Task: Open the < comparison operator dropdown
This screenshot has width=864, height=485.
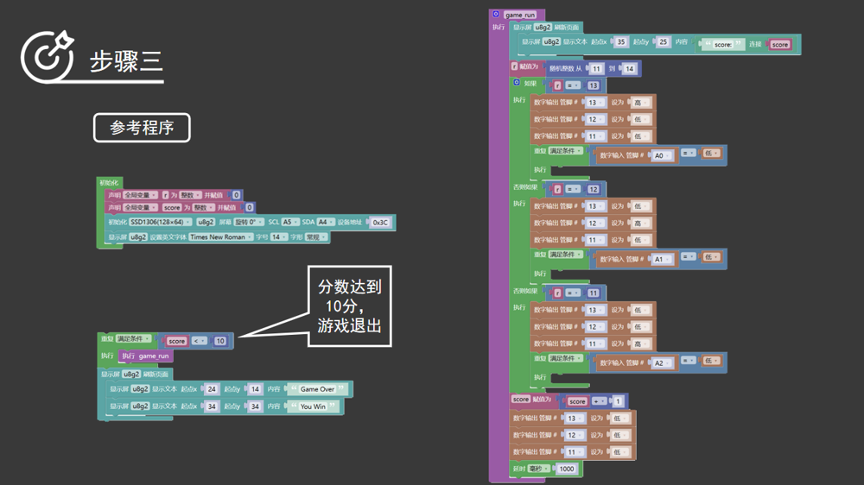Action: 199,342
